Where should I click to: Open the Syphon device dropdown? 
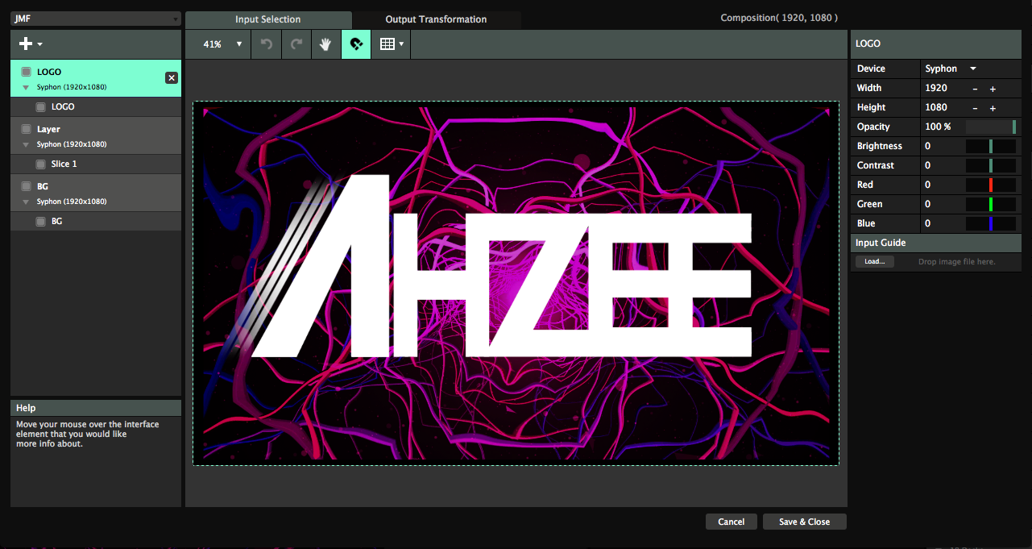pos(951,69)
